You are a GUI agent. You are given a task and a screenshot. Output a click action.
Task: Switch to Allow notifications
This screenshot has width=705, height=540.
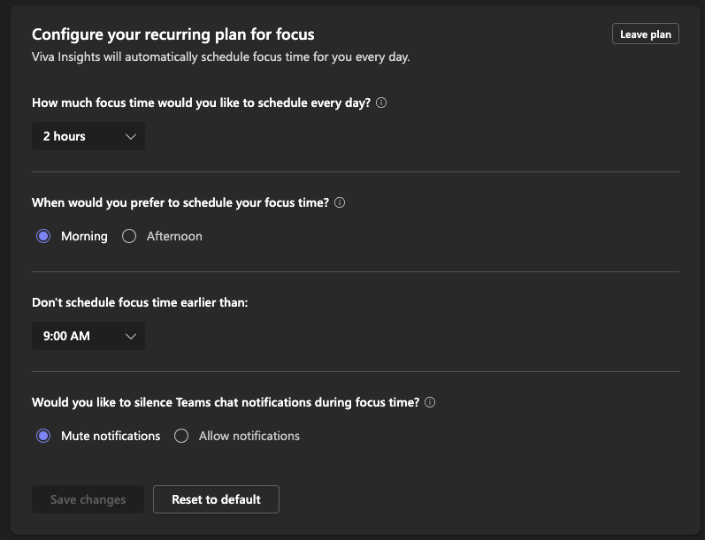tap(181, 436)
